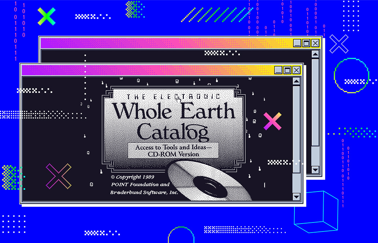Close the back window
Image resolution: width=378 pixels, height=243 pixels.
coord(315,43)
